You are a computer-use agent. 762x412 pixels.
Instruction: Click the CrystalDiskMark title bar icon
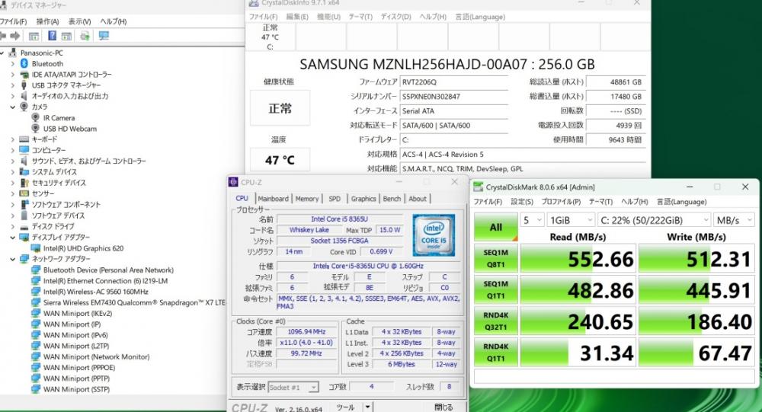(x=479, y=187)
